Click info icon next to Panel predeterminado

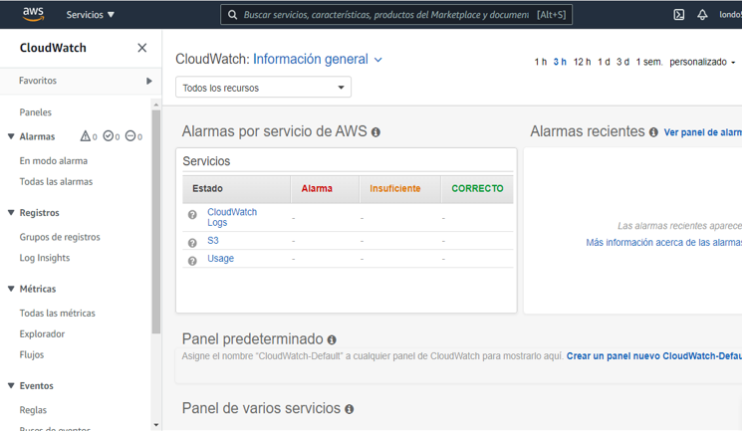(332, 340)
